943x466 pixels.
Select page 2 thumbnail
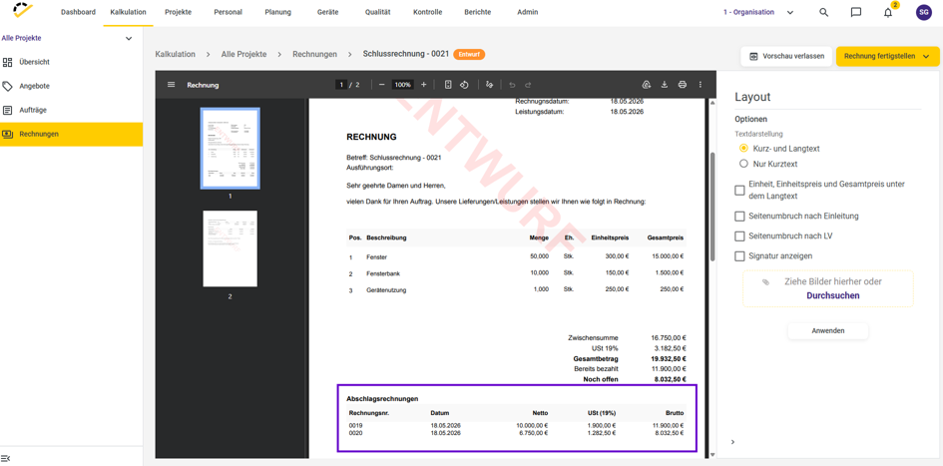(x=230, y=248)
